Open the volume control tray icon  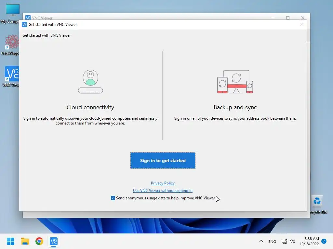point(292,241)
